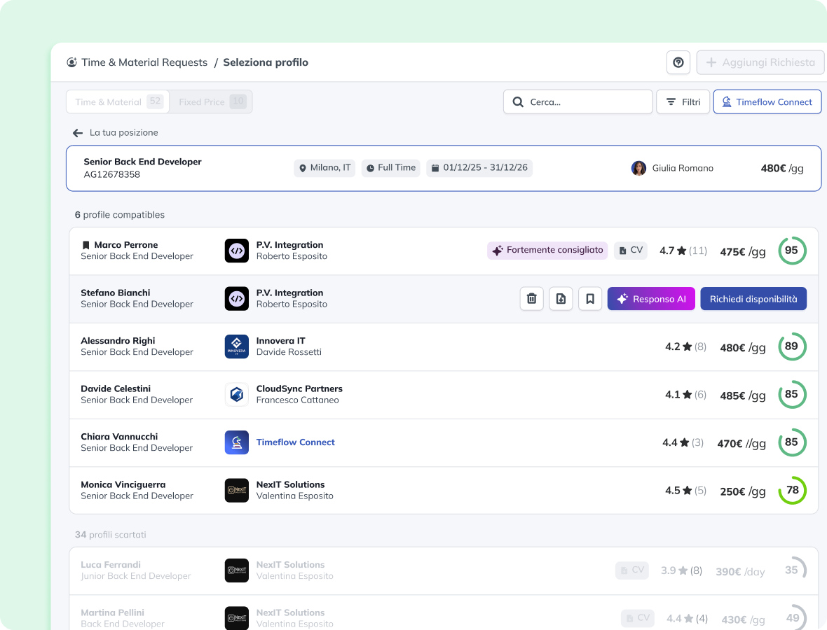Click the Timeflow Connect button in toolbar
Image resolution: width=827 pixels, height=630 pixels.
pos(767,102)
